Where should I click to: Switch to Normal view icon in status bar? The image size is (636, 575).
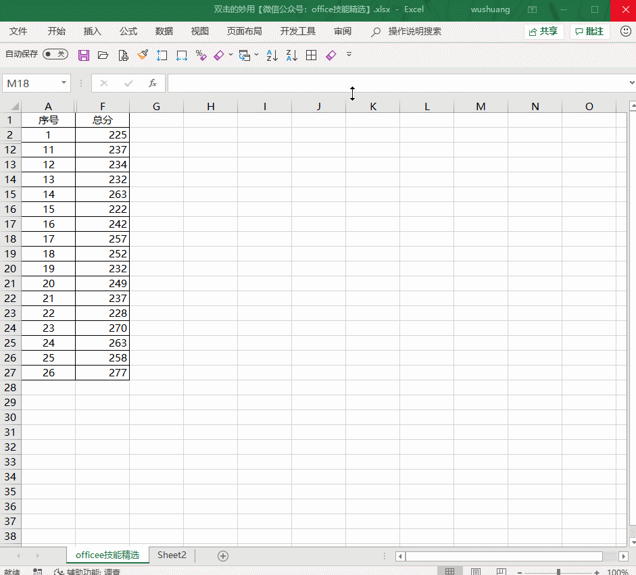pyautogui.click(x=449, y=572)
